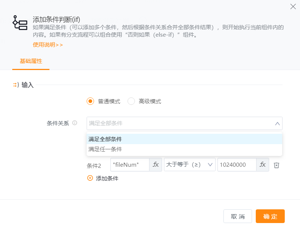Click the "fileNum" input field
This screenshot has width=300, height=226.
(x=130, y=165)
